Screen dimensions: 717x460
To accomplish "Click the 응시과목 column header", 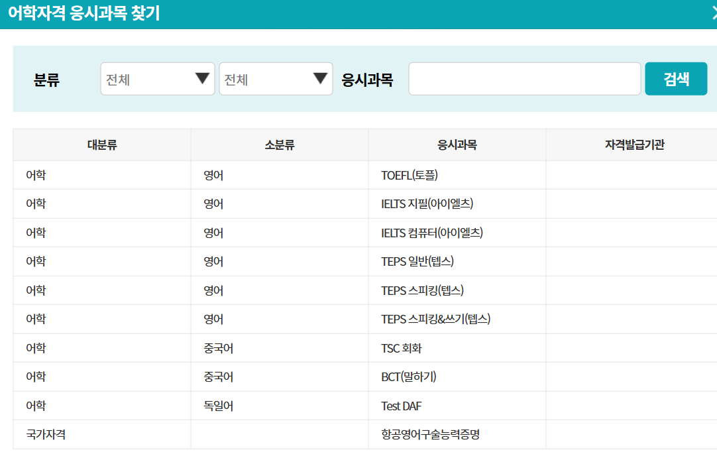I will (457, 143).
